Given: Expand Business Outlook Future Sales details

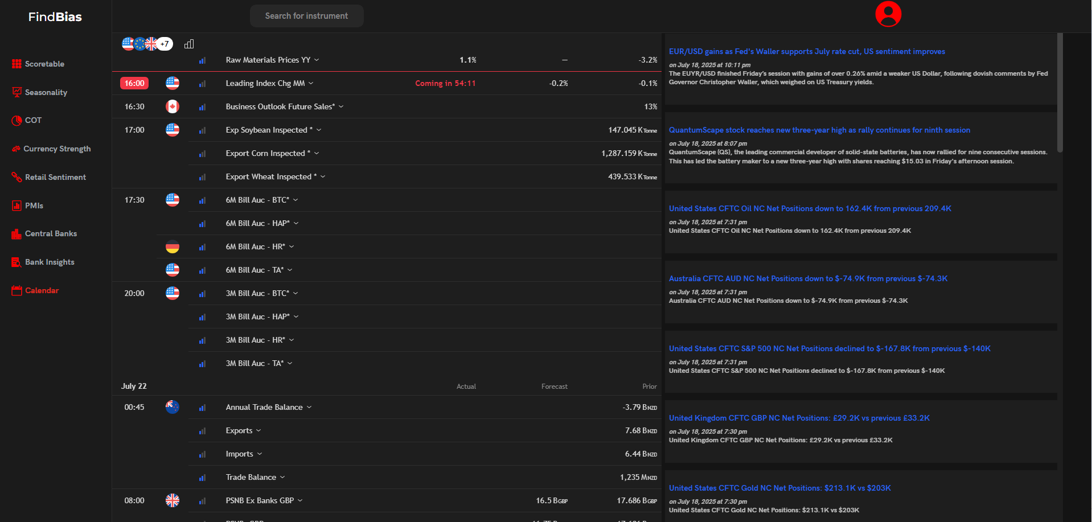Looking at the screenshot, I should (x=341, y=106).
